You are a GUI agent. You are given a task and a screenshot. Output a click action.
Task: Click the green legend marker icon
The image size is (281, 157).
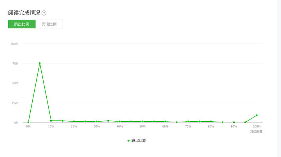pyautogui.click(x=128, y=141)
